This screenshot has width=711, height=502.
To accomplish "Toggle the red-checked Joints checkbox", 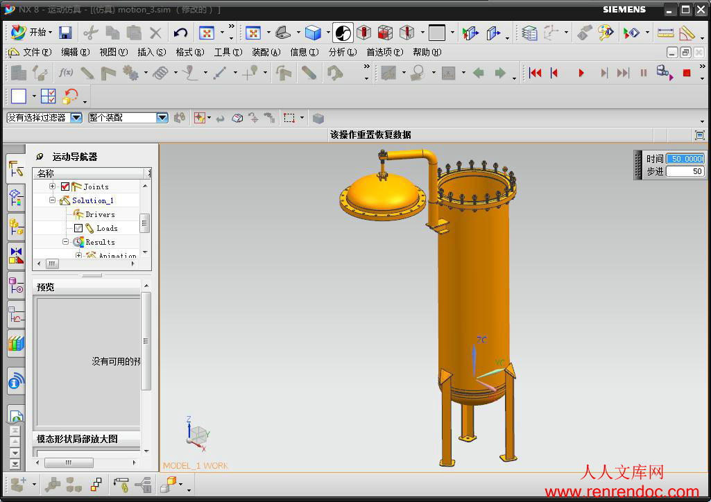I will coord(65,187).
